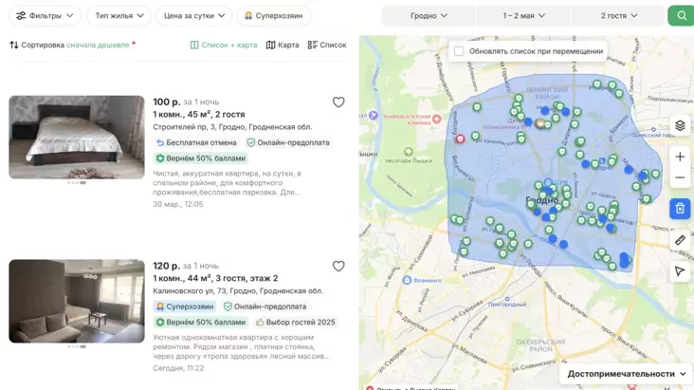Image resolution: width=694 pixels, height=390 pixels.
Task: Zoom in on the map
Action: (680, 157)
